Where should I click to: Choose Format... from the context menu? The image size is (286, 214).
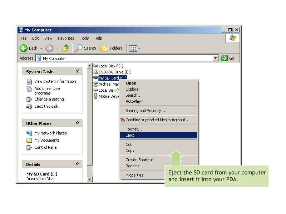(x=158, y=129)
